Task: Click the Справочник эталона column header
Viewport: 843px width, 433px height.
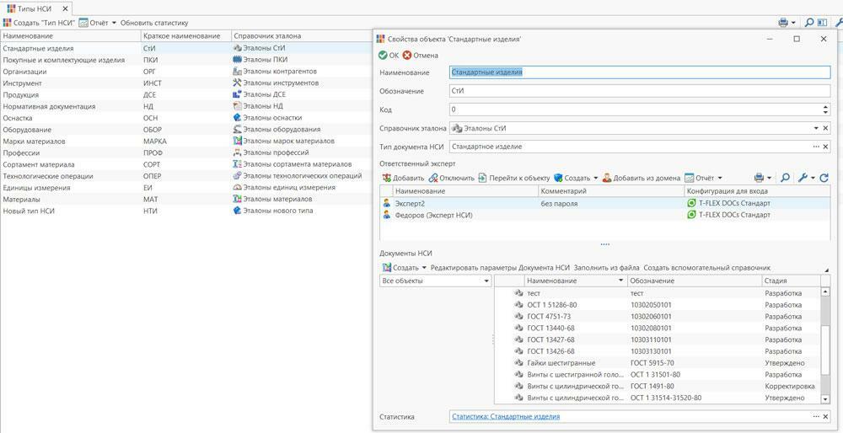Action: pos(302,36)
